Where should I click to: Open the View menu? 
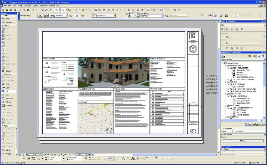[x=14, y=6]
